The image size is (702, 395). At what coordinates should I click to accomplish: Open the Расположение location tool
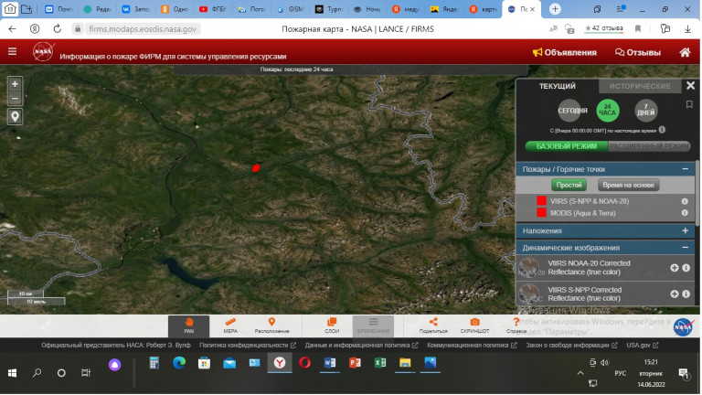coord(271,326)
